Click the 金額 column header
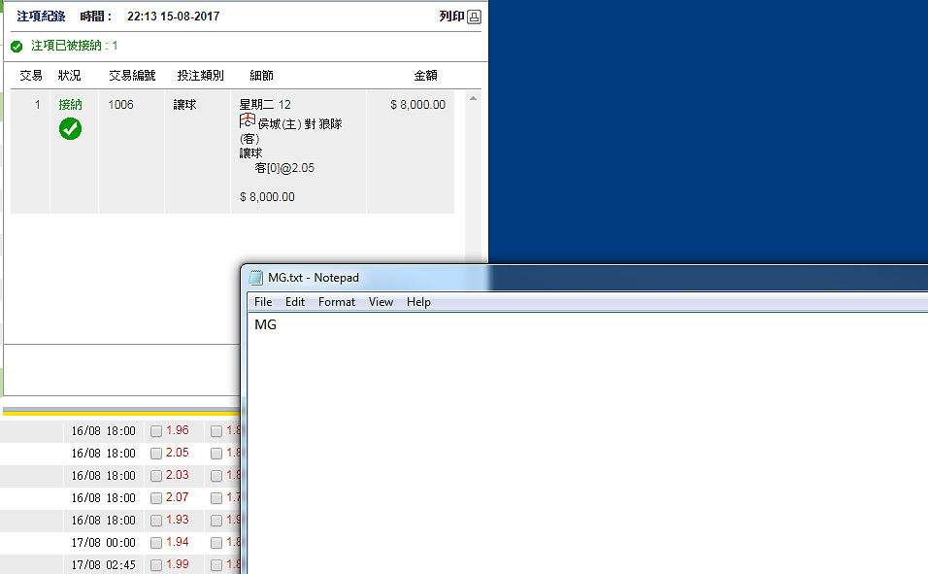 click(x=425, y=75)
